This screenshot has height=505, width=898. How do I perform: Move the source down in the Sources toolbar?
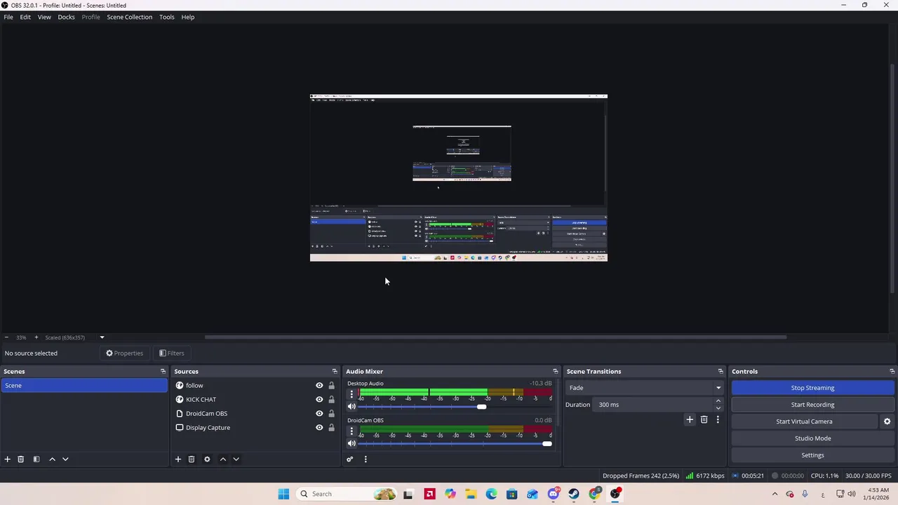pos(236,459)
